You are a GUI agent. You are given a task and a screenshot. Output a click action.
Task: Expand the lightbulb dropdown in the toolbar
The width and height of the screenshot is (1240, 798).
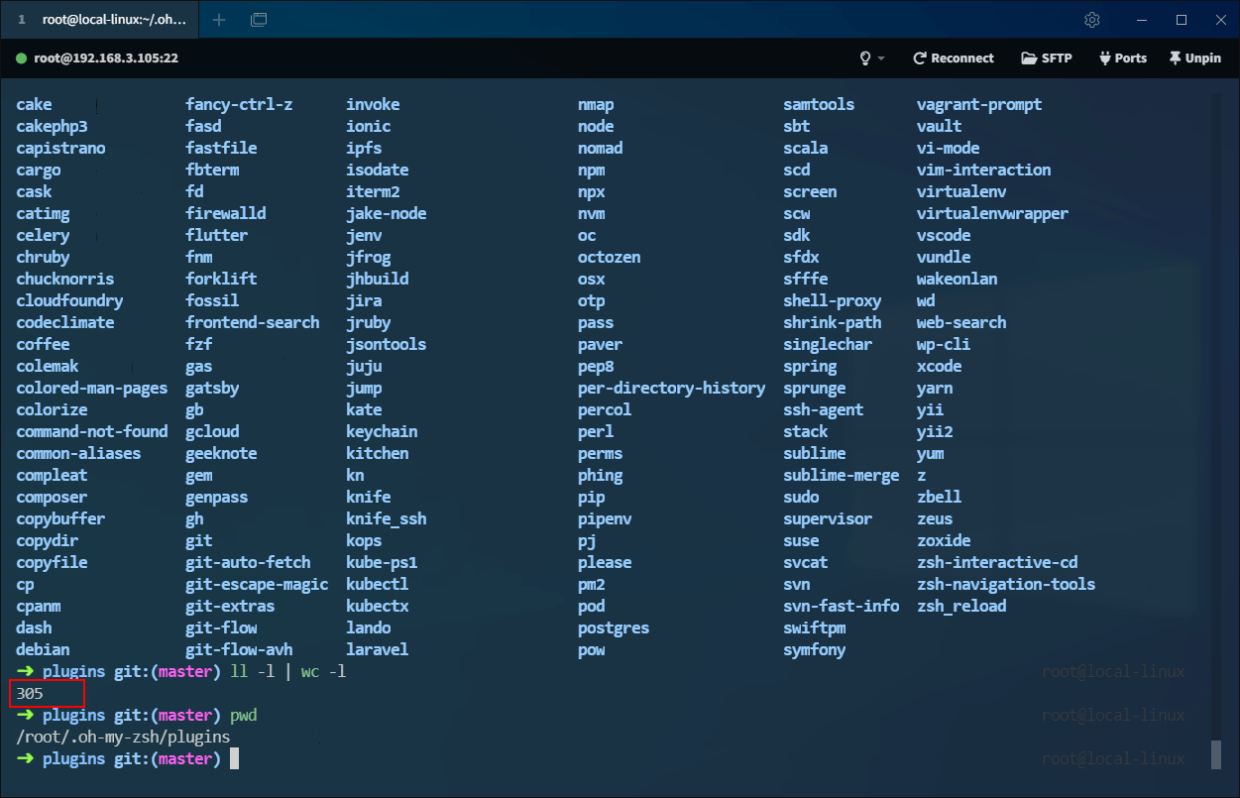tap(871, 58)
